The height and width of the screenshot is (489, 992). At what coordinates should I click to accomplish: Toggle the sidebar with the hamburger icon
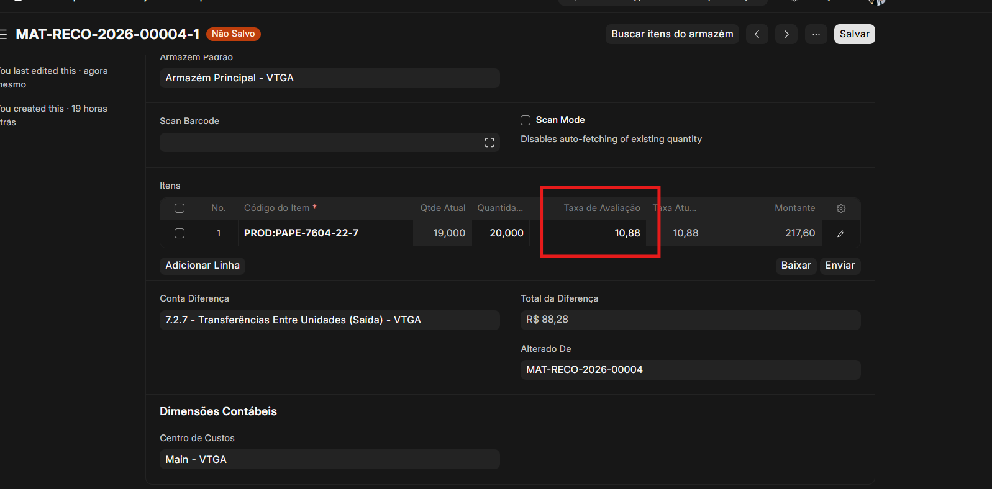tap(3, 34)
